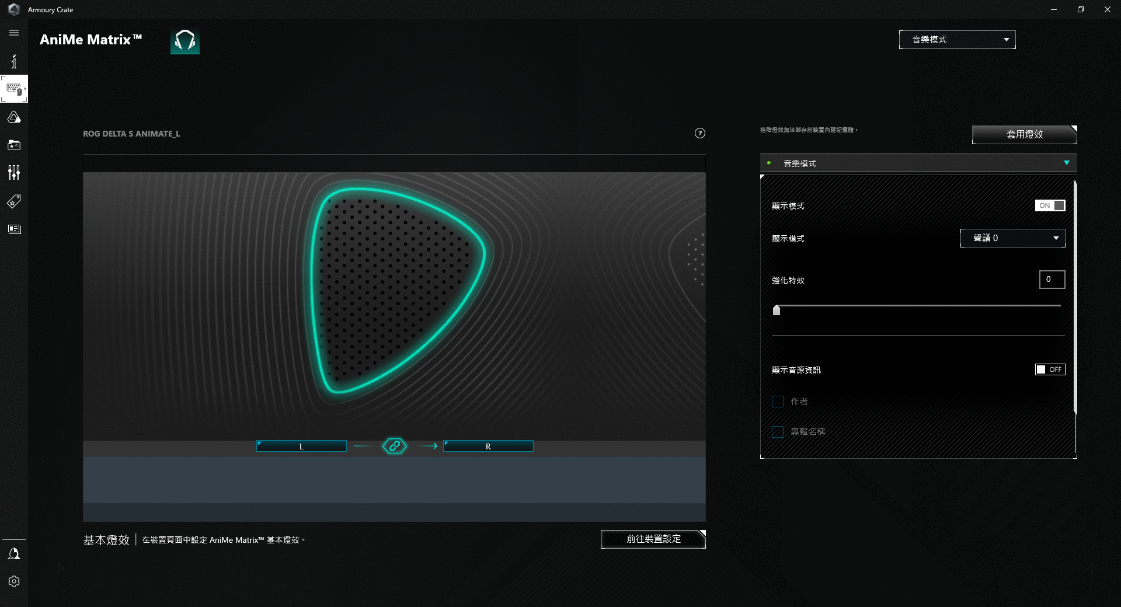Toggle the first 顯示模式 ON switch
The width and height of the screenshot is (1121, 607).
pos(1050,205)
